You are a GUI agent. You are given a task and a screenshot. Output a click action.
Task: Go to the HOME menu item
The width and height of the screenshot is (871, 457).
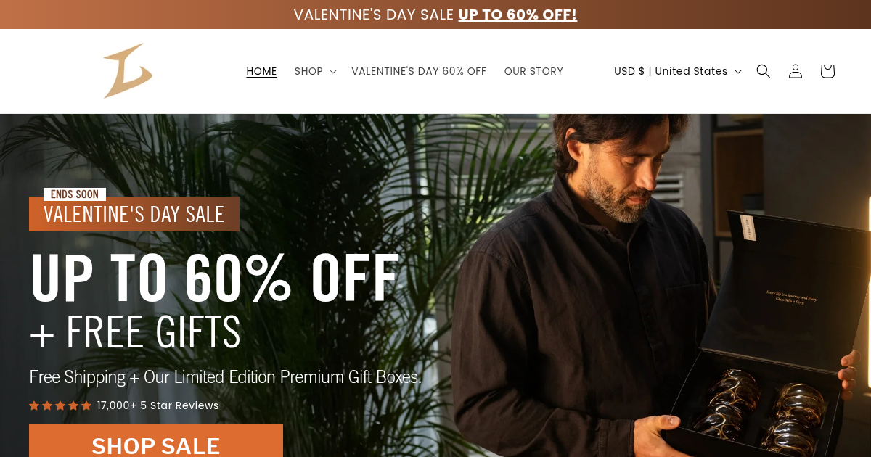coord(261,71)
